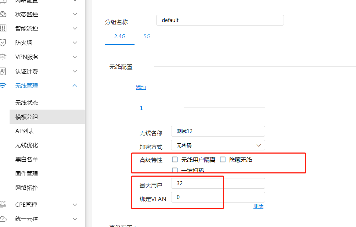Enable the 无线用户隔离 checkbox
The width and height of the screenshot is (356, 227).
[x=175, y=160]
